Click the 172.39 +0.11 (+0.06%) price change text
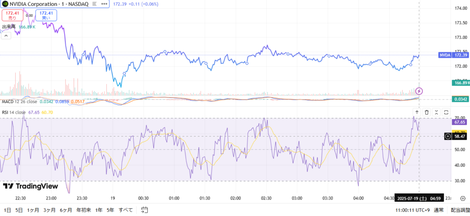The height and width of the screenshot is (216, 470). point(137,4)
